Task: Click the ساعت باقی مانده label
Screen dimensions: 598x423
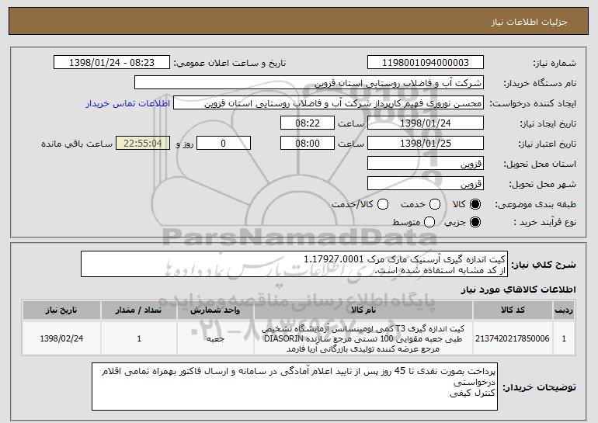Action: (77, 144)
